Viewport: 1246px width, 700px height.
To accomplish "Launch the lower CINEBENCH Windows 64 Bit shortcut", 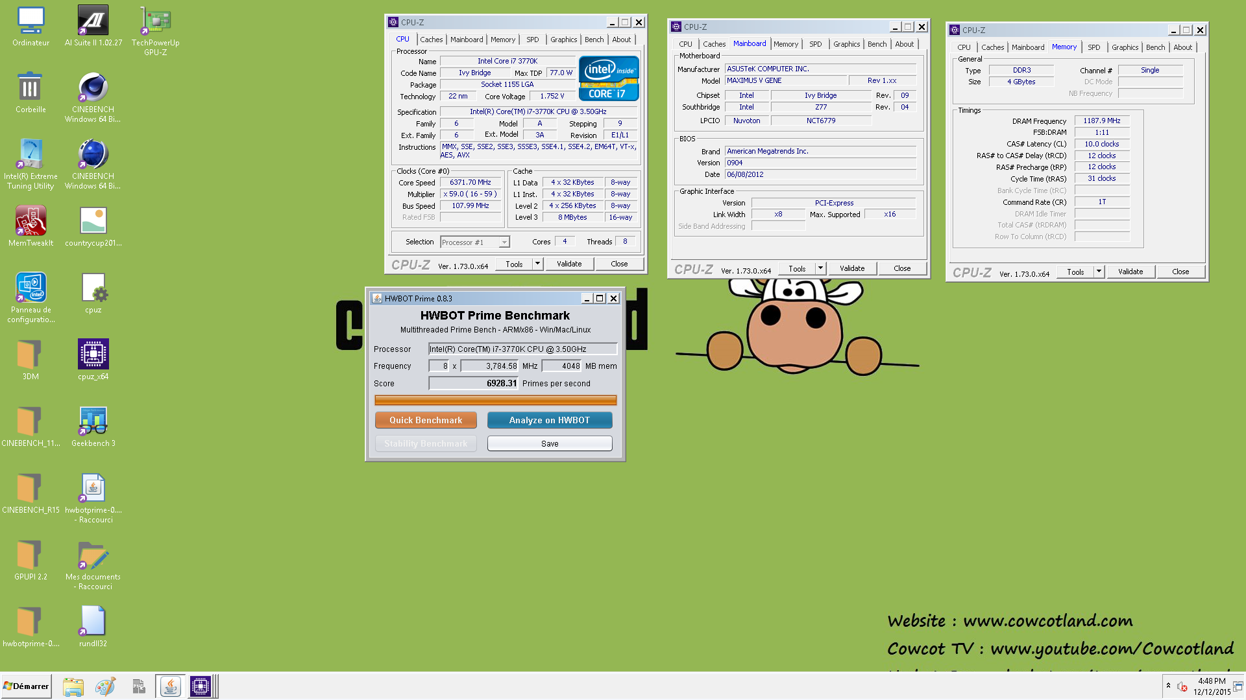I will [x=93, y=164].
